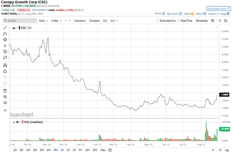Select the 5D range
The height and width of the screenshot is (154, 232).
tap(21, 150)
